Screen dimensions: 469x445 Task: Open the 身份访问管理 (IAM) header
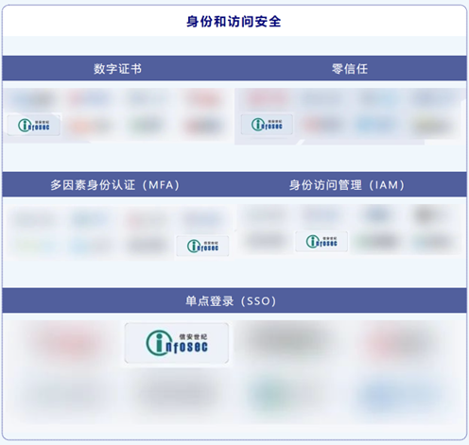[347, 185]
